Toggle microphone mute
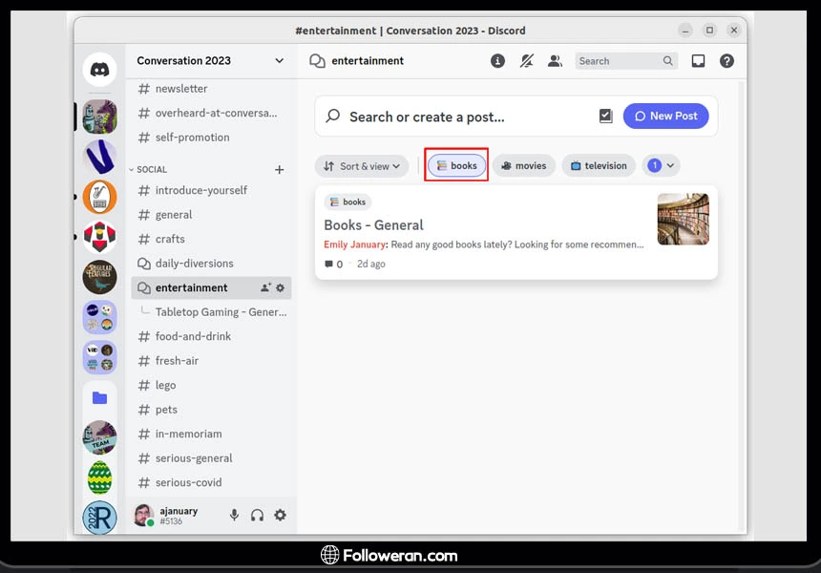Screen dimensions: 821x573 coord(234,515)
